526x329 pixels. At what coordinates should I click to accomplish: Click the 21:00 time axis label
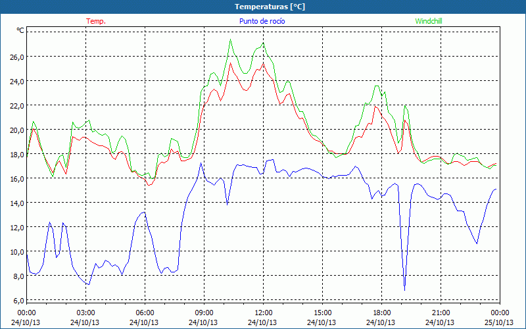pos(441,313)
